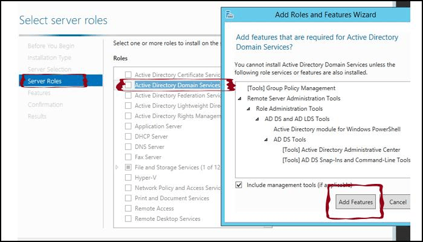The image size is (423, 242).
Task: Enable the Application Server role checkbox
Action: coord(128,126)
